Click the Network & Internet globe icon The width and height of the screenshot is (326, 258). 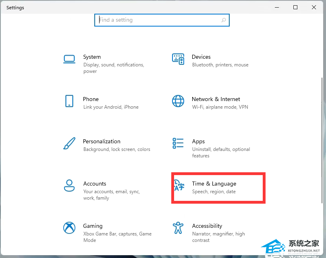[x=178, y=101]
